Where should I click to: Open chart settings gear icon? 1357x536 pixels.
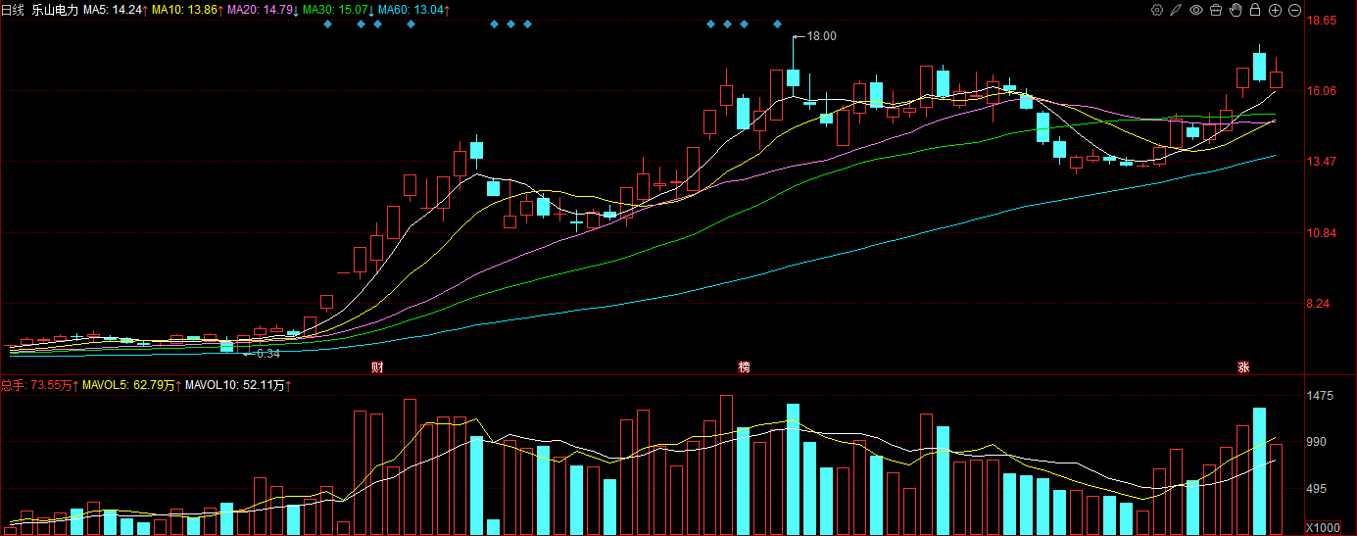[1157, 10]
